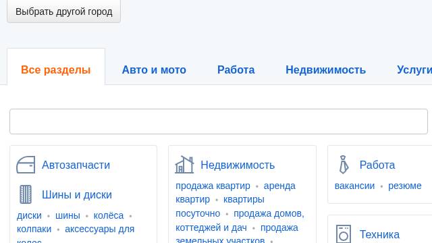Follow the вакансии link

point(354,186)
